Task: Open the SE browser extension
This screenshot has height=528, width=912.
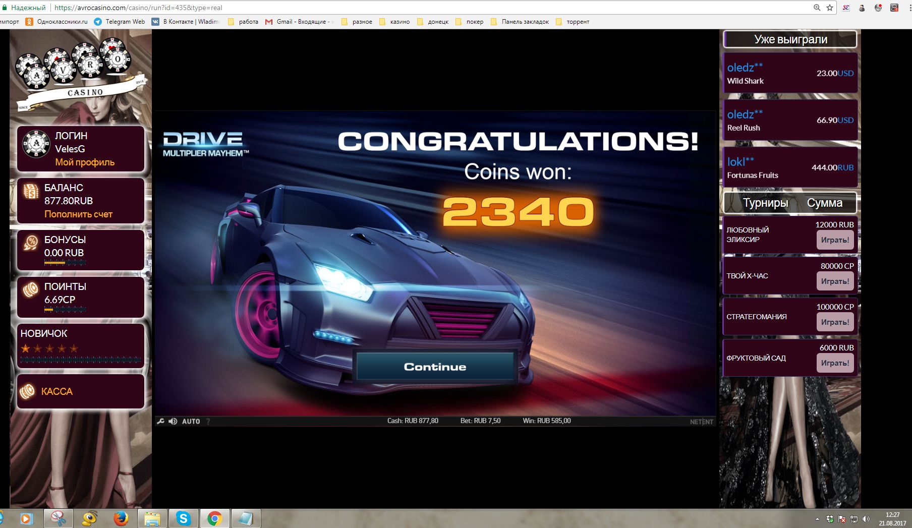Action: point(846,8)
